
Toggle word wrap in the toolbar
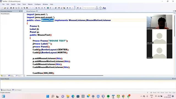tap(42, 8)
